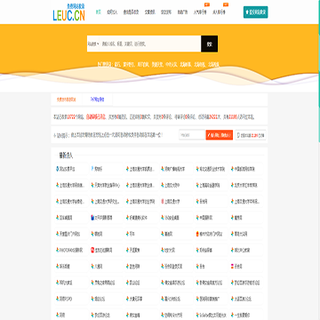The height and width of the screenshot is (320, 320).
Task: Open the site card with blue droplet icon
Action: click(x=72, y=169)
